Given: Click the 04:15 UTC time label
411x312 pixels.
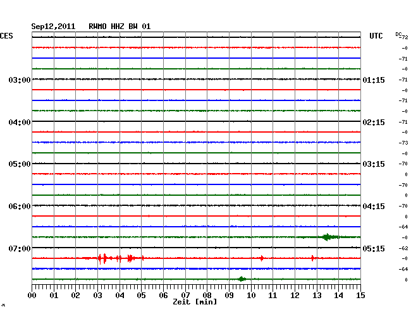Looking at the screenshot, I should point(374,207).
